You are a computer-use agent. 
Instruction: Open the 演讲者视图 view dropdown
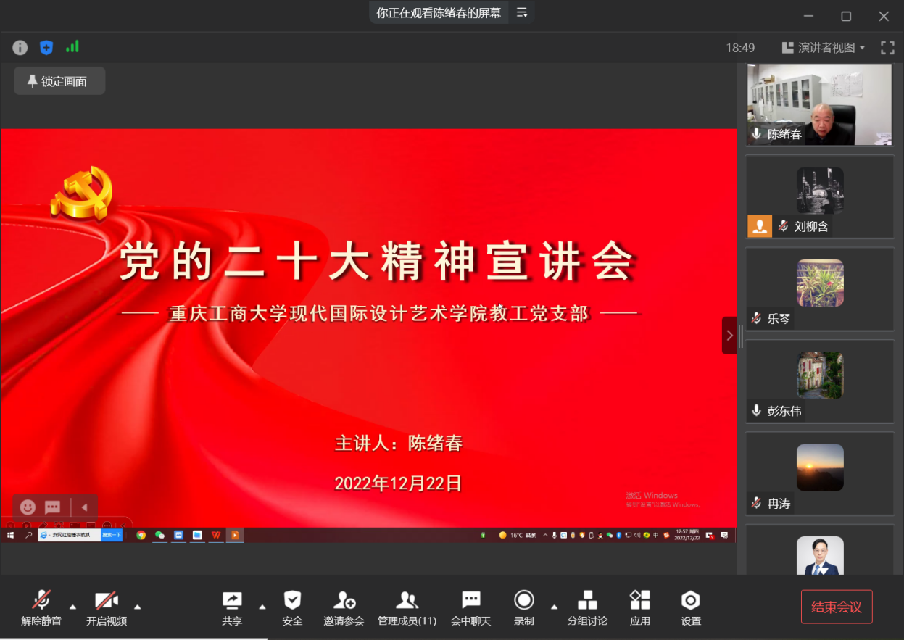pos(824,48)
